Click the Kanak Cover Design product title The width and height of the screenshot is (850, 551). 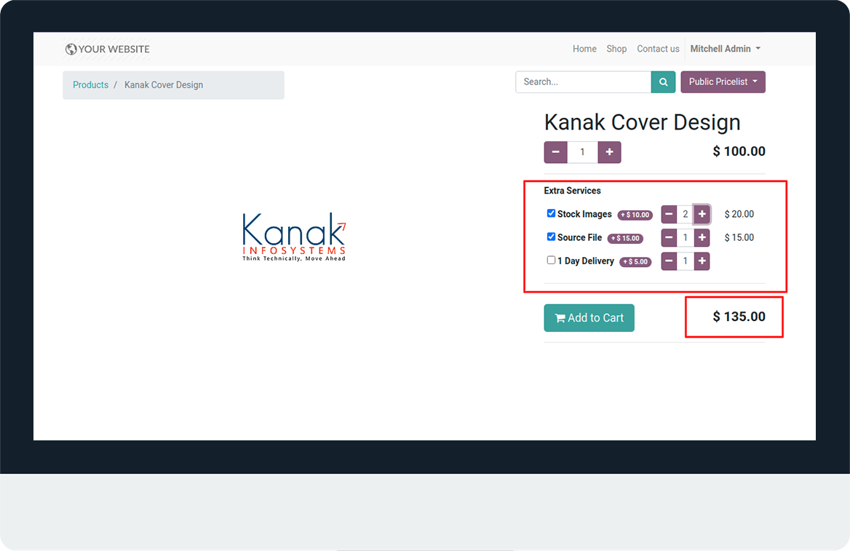[x=642, y=122]
